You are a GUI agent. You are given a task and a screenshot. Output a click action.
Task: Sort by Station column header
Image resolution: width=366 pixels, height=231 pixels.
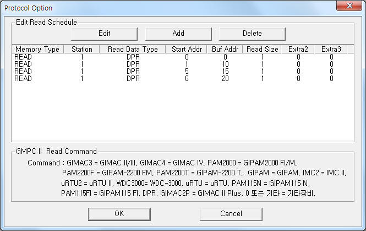[x=81, y=49]
